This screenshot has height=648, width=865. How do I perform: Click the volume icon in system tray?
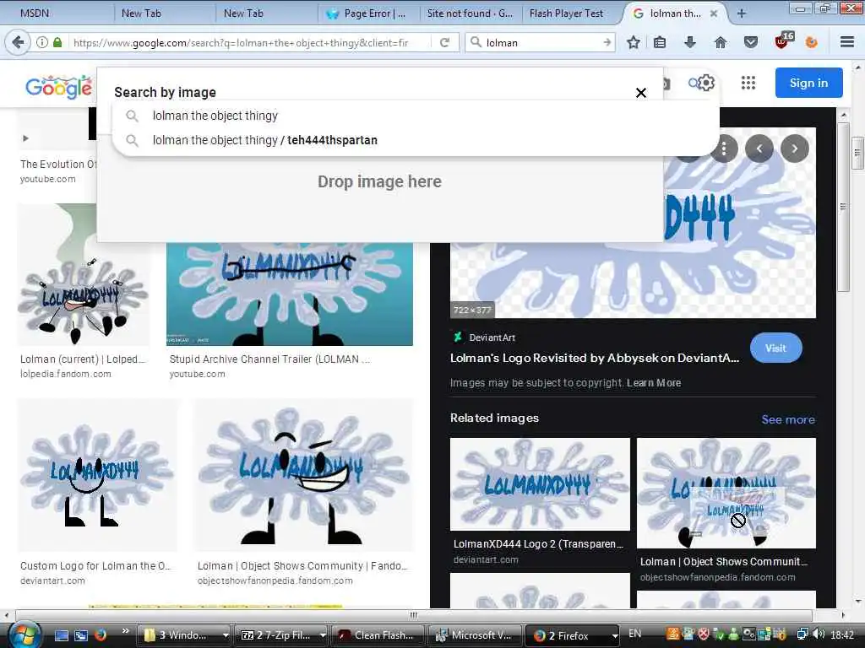coord(818,634)
